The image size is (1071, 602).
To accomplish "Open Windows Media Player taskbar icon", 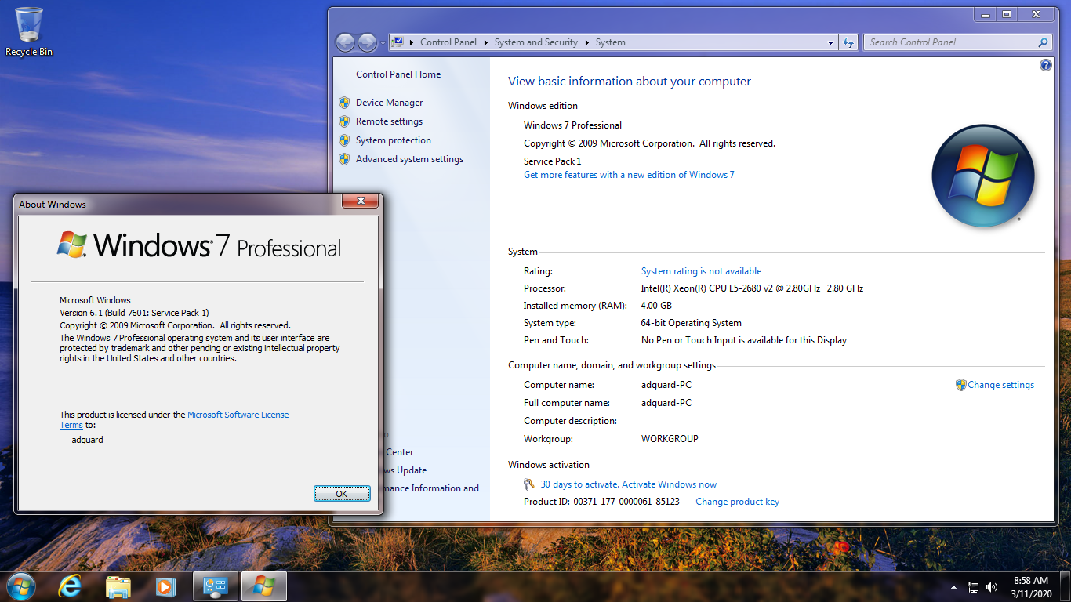I will coord(165,586).
